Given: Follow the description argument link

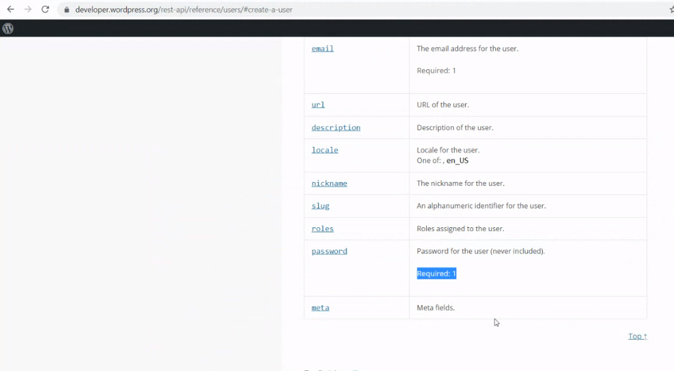Looking at the screenshot, I should pos(336,127).
